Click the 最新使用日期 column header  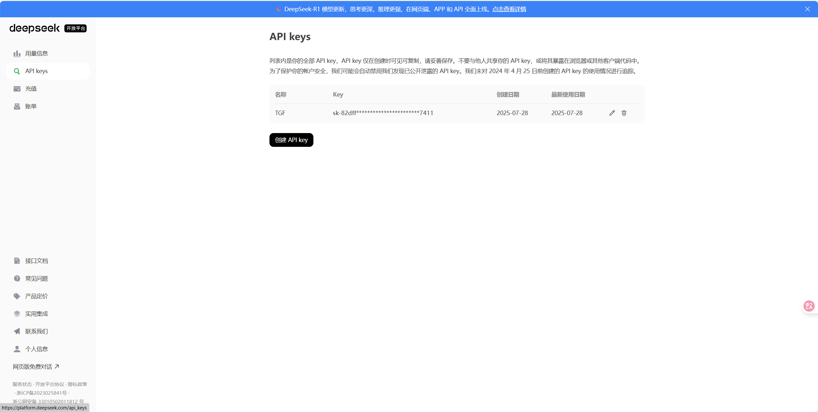pos(568,95)
